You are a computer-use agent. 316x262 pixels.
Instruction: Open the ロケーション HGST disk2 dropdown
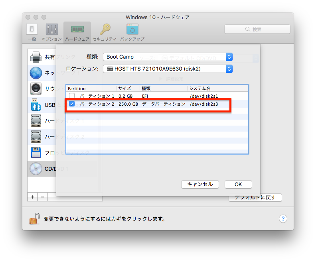(168, 69)
